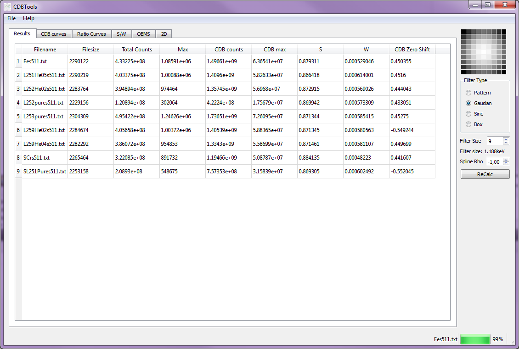The width and height of the screenshot is (519, 349).
Task: Click the Filter Size input field
Action: pos(495,141)
